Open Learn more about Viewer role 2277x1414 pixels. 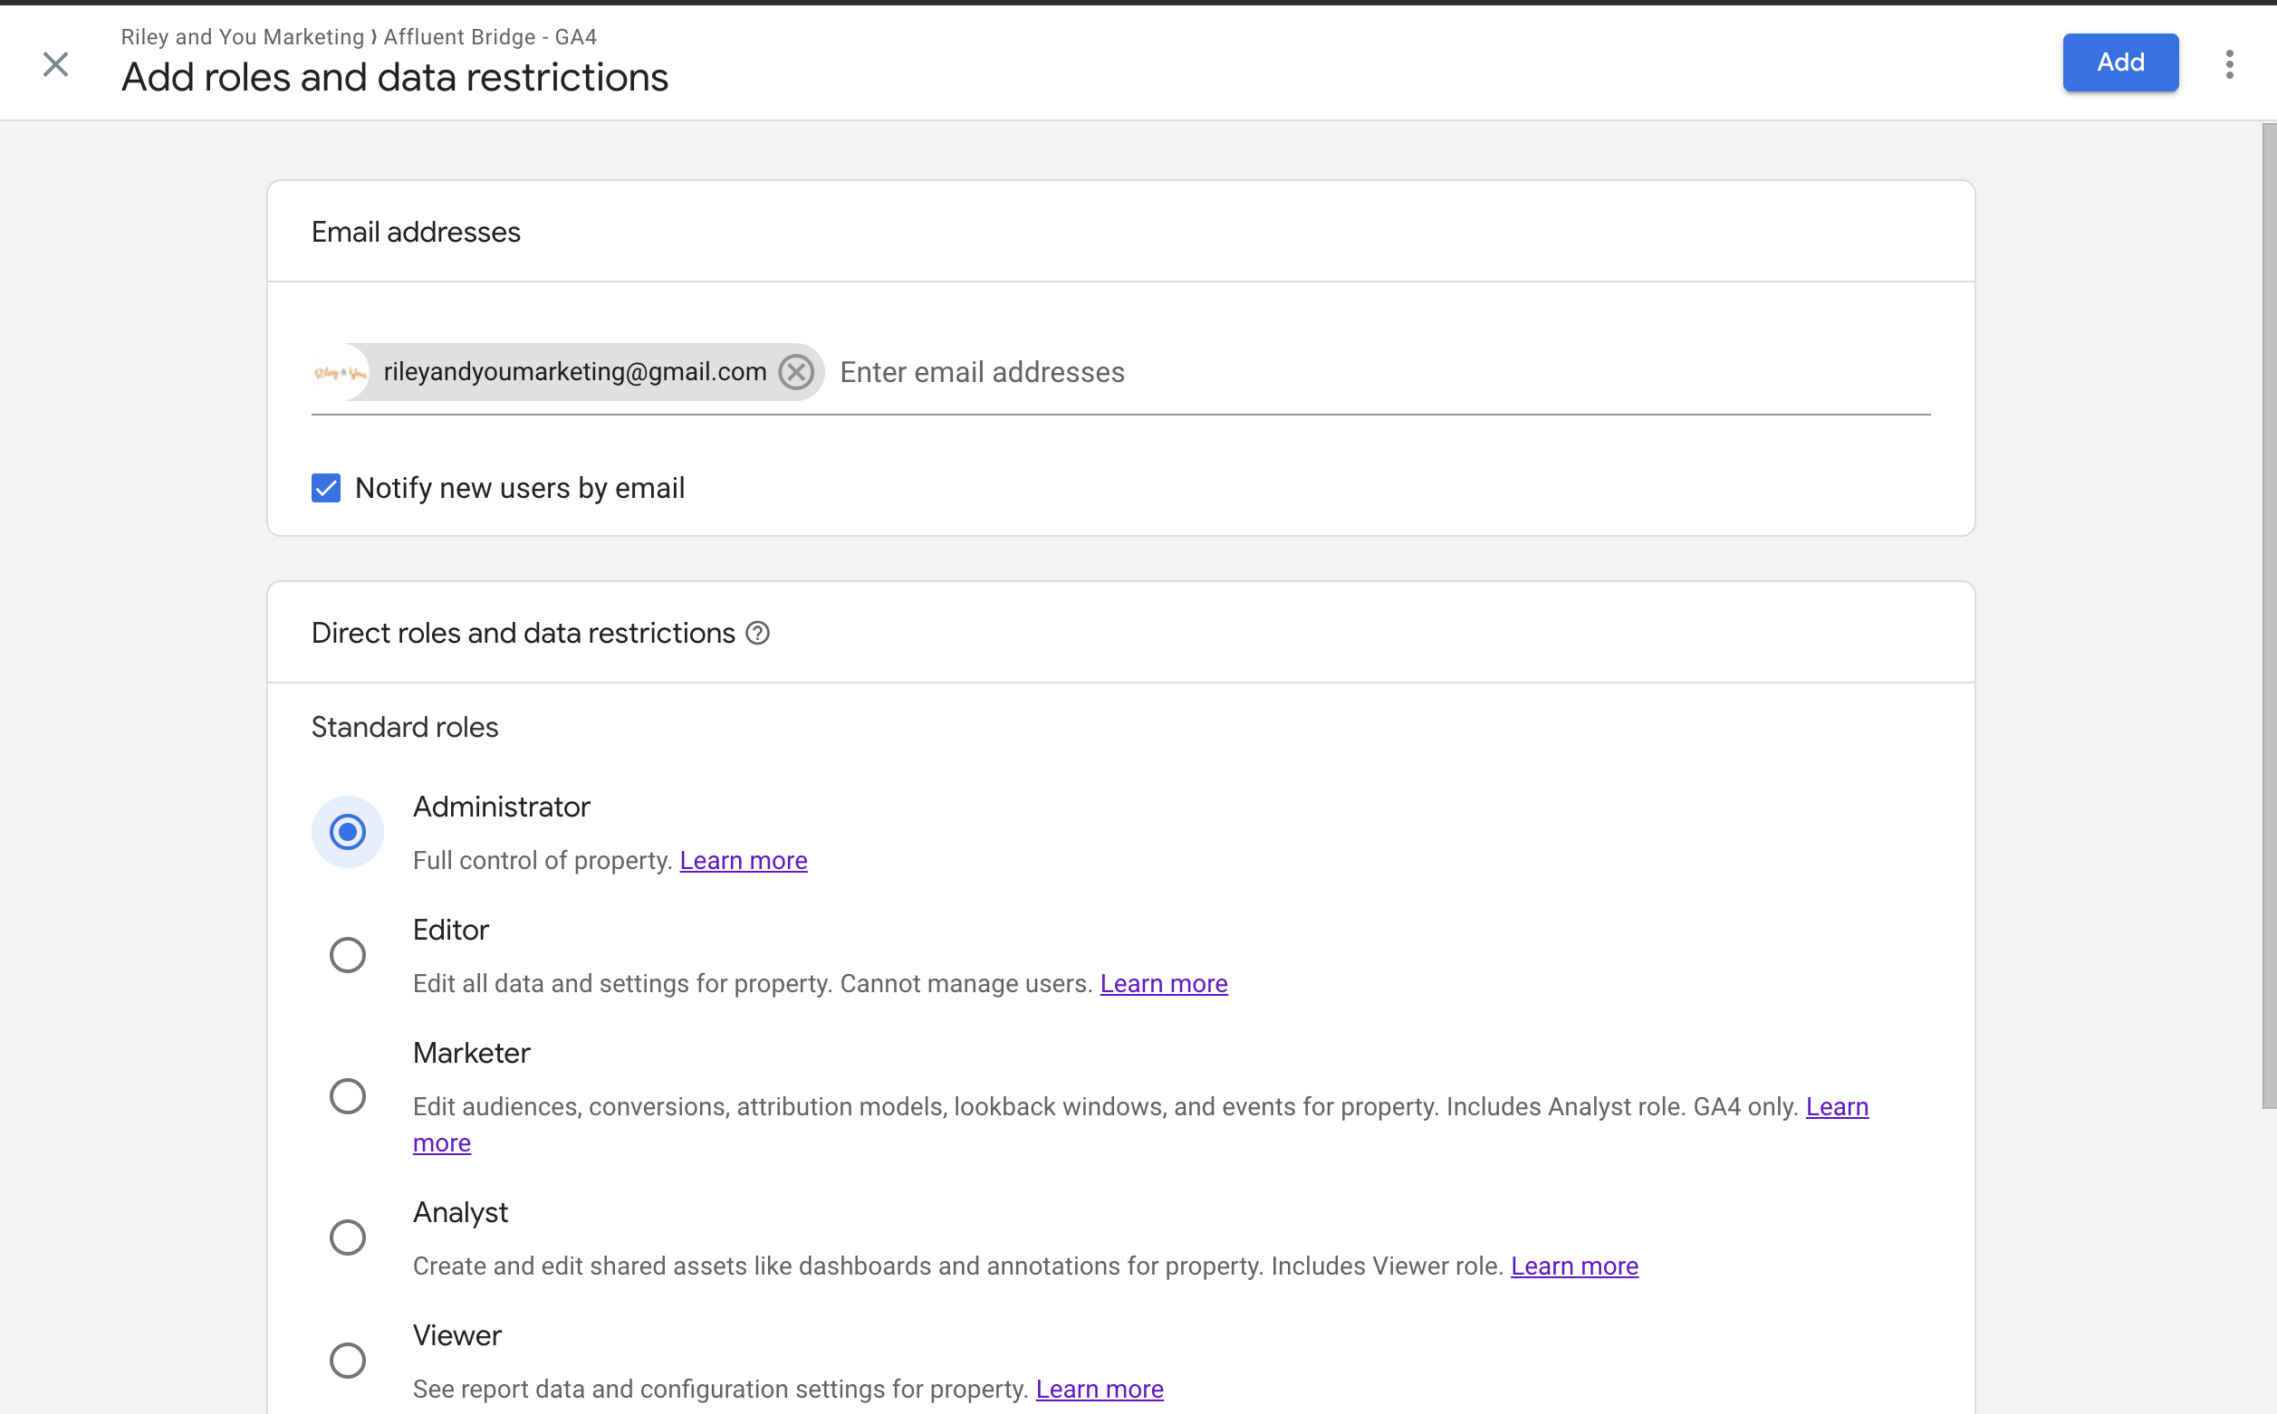click(x=1100, y=1389)
